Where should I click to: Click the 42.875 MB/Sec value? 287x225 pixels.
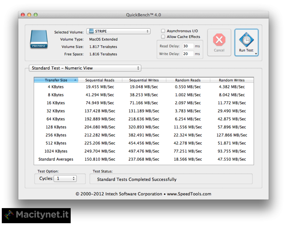[x=232, y=119]
